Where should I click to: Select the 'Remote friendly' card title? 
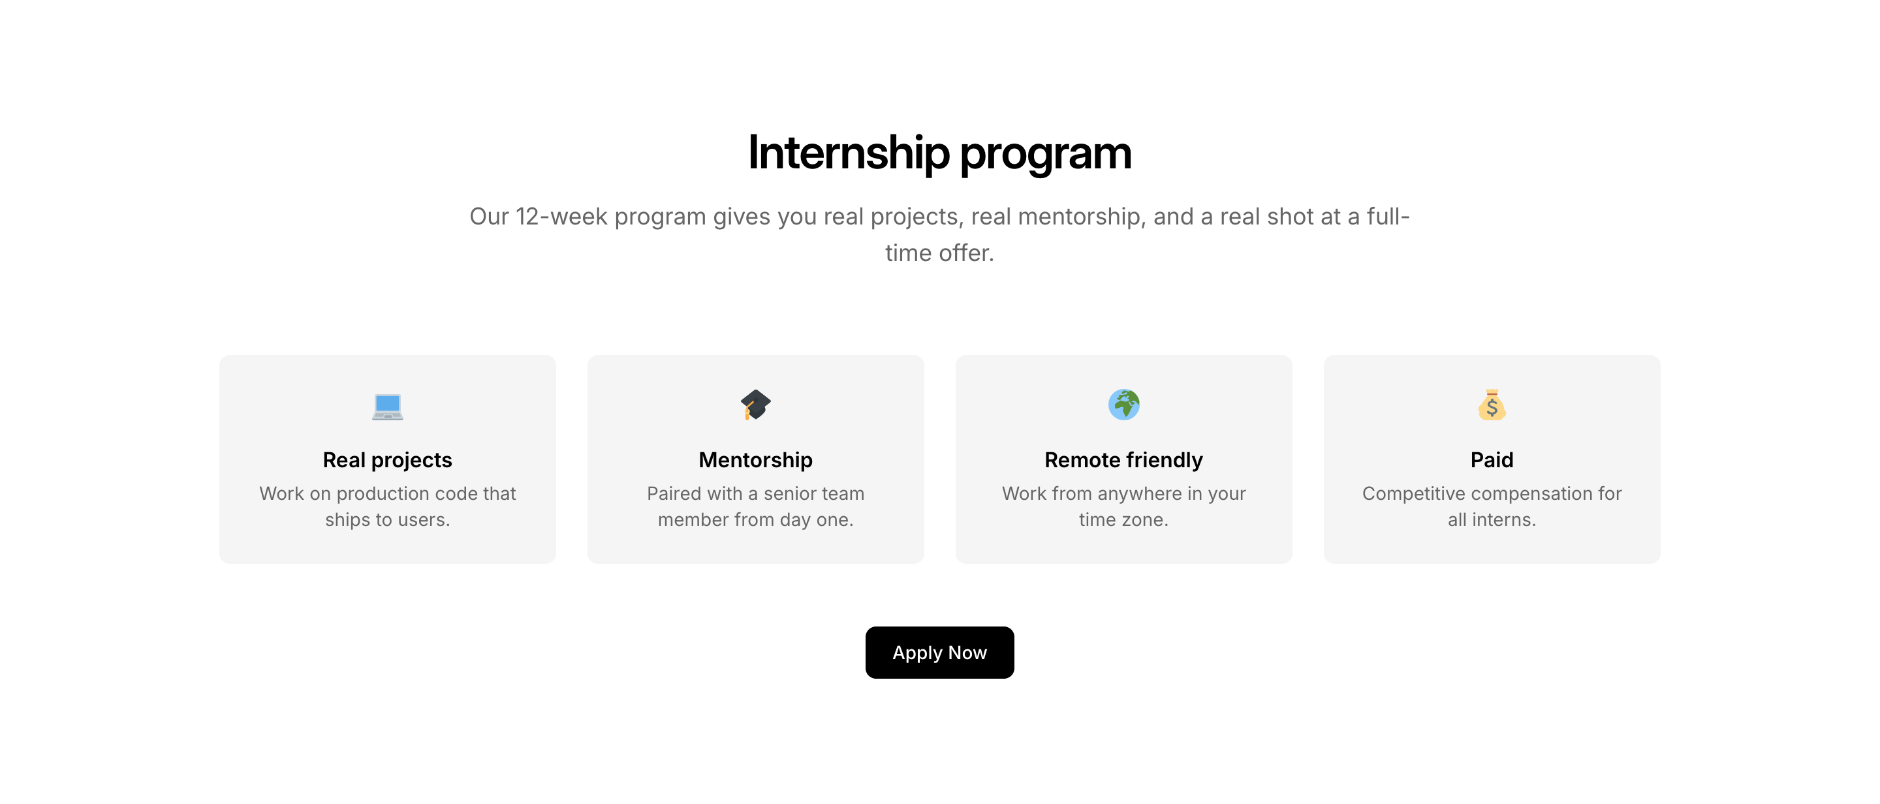point(1123,459)
